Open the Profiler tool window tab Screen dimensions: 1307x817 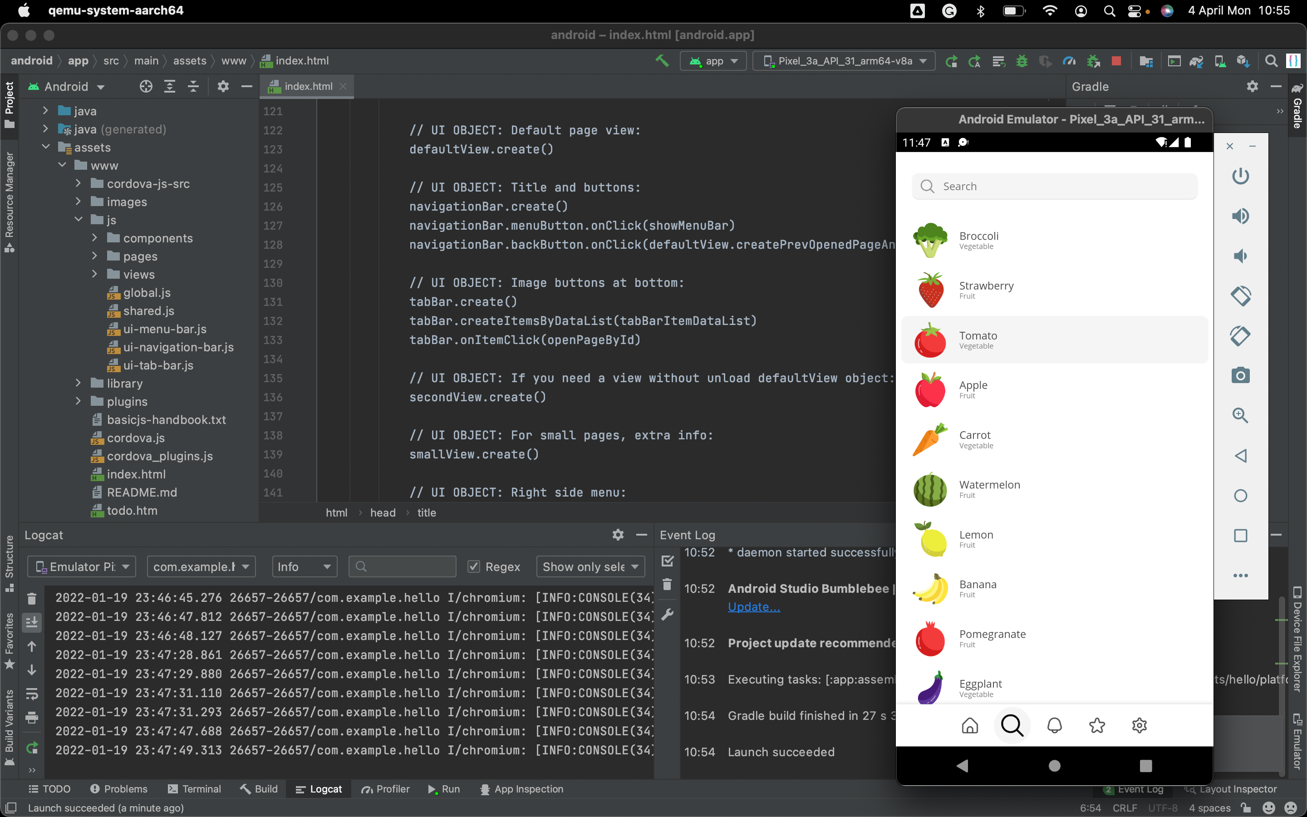click(386, 789)
